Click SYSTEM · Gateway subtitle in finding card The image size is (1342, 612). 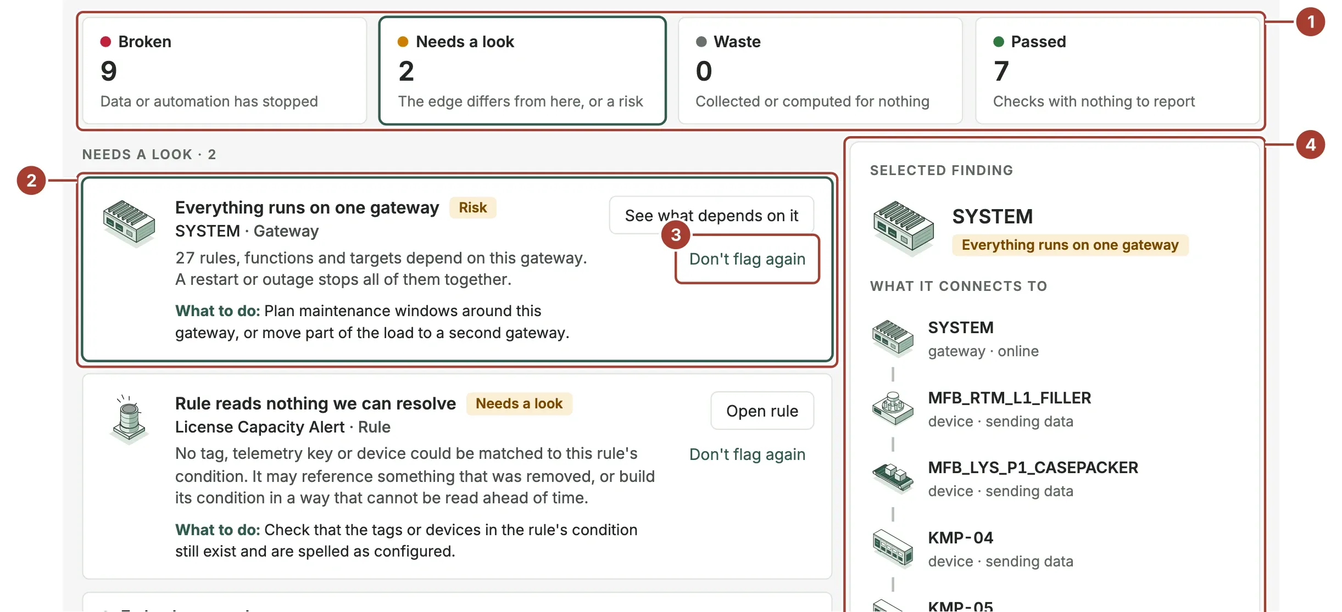point(247,231)
